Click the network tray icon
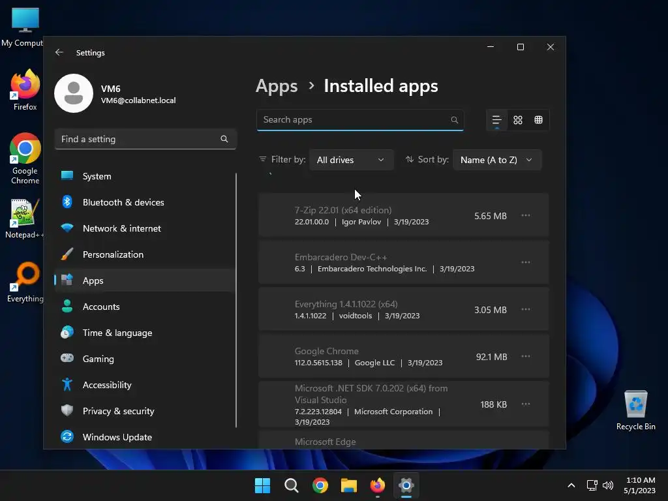 [x=592, y=485]
